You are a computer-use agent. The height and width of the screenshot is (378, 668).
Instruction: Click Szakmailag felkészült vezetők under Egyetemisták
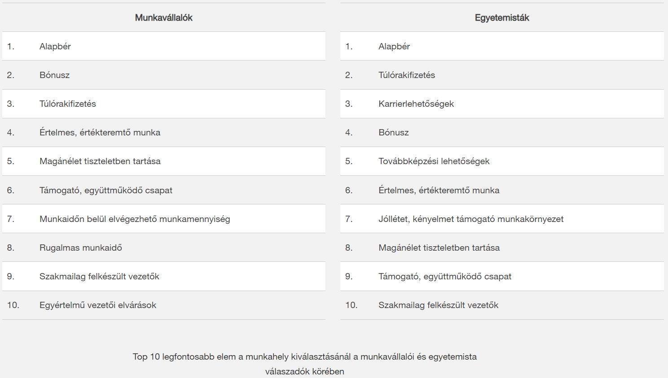coord(438,305)
